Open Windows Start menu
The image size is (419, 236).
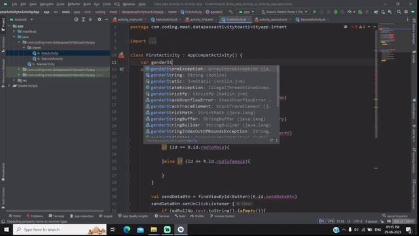6,229
